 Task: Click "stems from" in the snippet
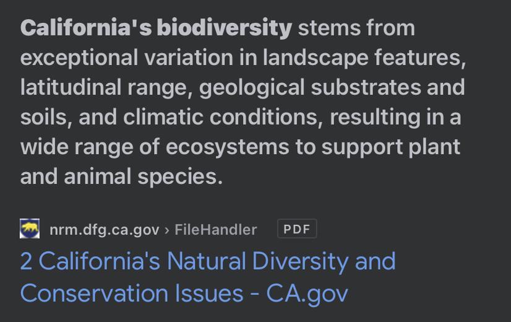[356, 28]
